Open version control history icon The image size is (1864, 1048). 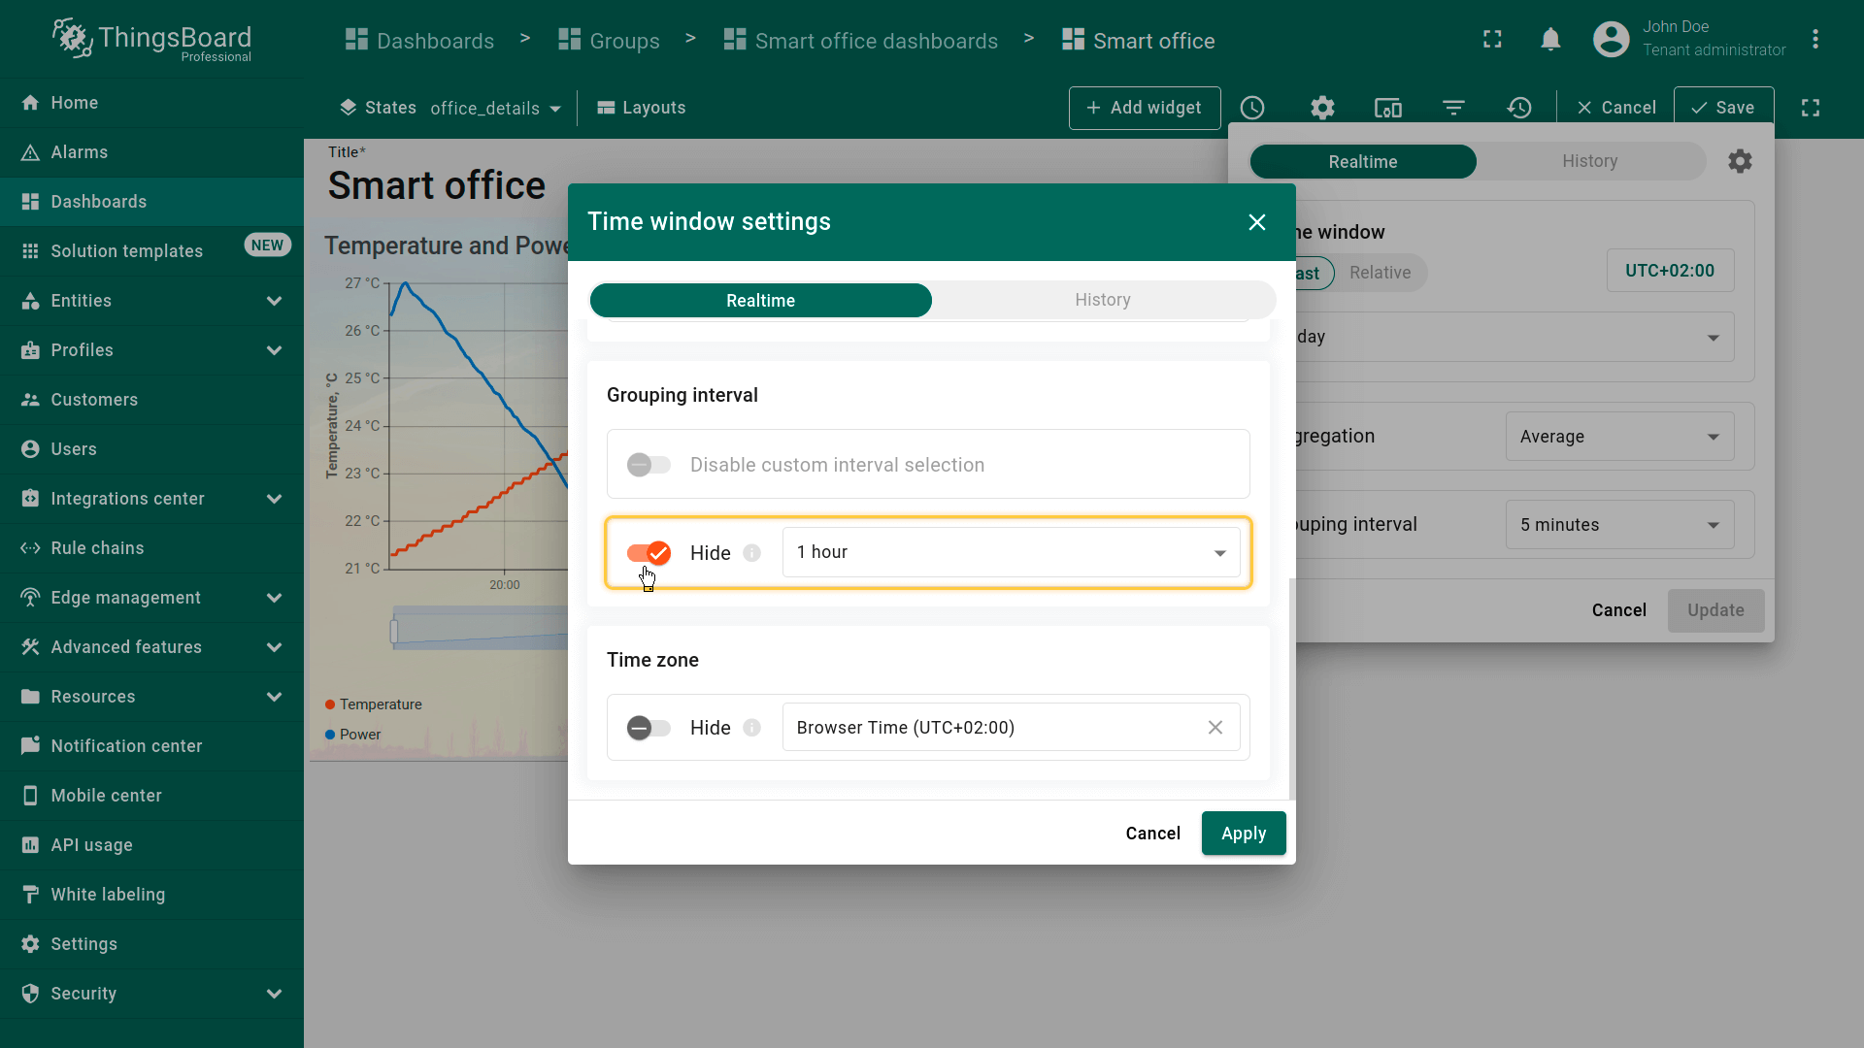pos(1519,108)
